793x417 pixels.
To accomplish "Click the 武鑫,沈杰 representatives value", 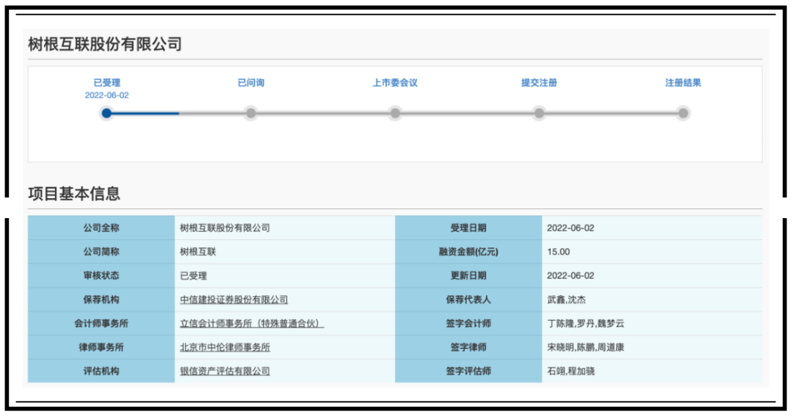I will click(x=566, y=300).
